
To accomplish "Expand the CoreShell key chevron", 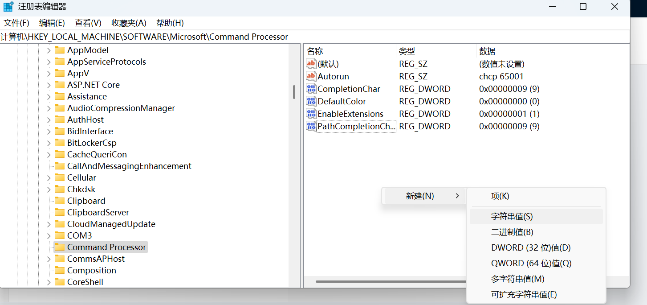I will (x=49, y=282).
